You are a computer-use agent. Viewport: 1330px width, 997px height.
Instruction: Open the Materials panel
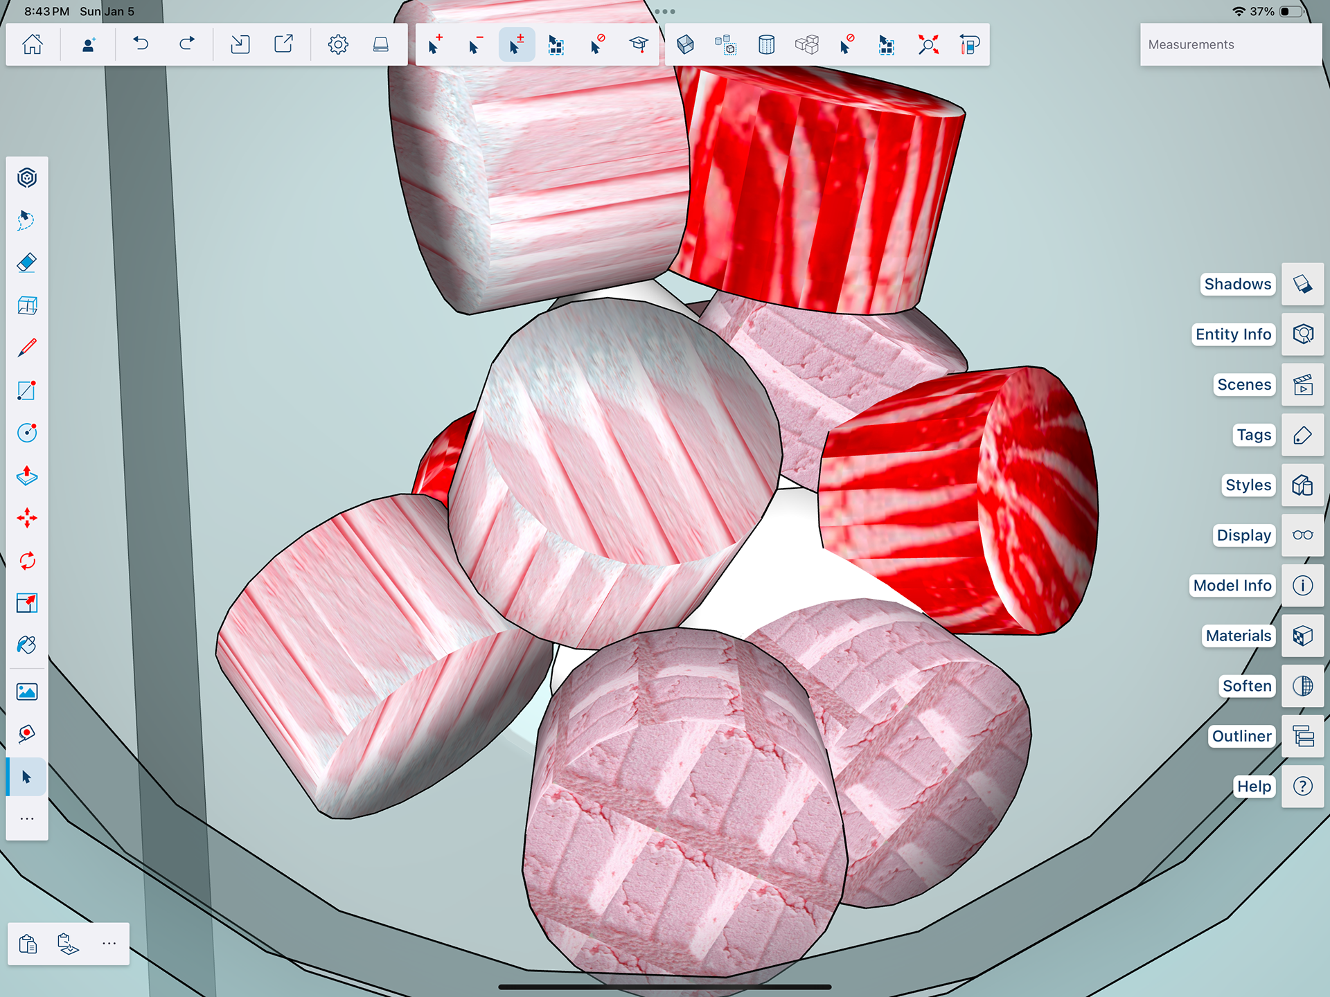pyautogui.click(x=1302, y=636)
